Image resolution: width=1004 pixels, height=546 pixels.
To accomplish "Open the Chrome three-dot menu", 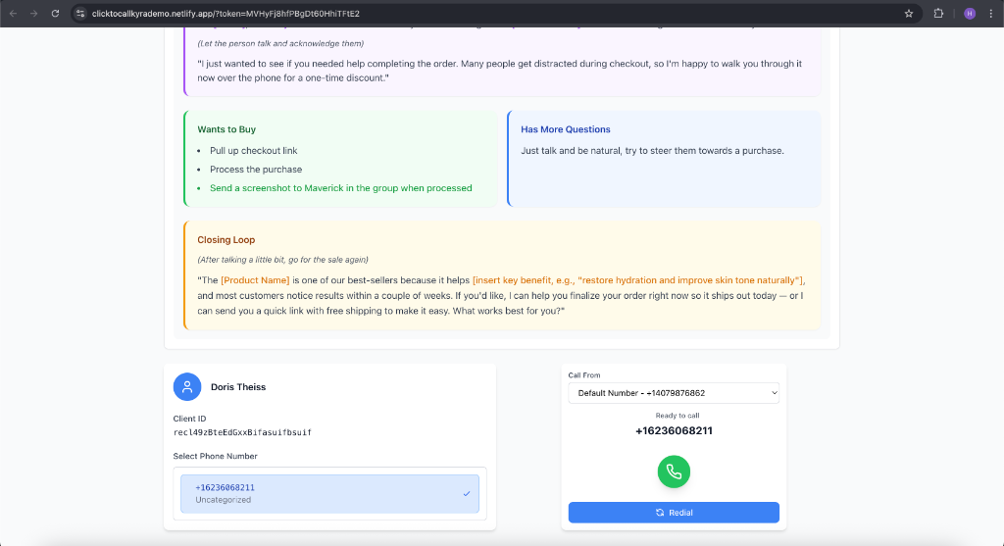I will tap(991, 14).
